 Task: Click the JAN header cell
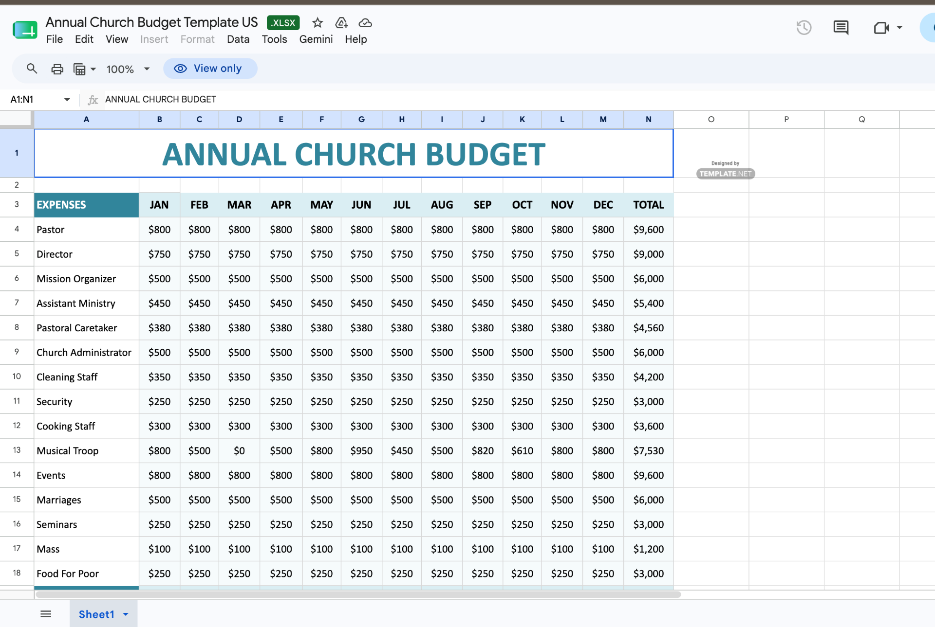159,205
